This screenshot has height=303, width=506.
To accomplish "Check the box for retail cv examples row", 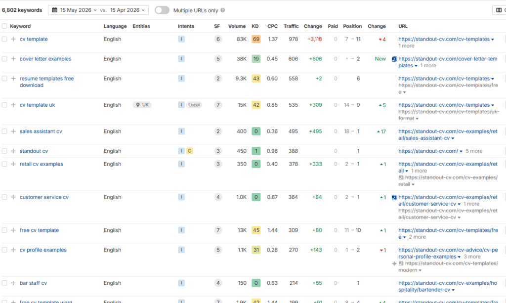I will (4, 164).
